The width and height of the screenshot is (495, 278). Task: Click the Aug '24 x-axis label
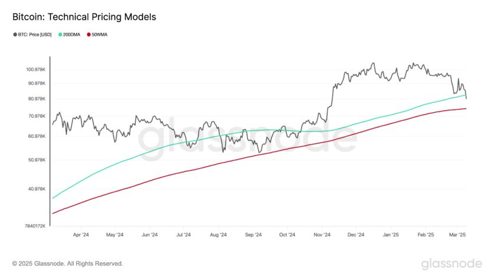tap(219, 235)
